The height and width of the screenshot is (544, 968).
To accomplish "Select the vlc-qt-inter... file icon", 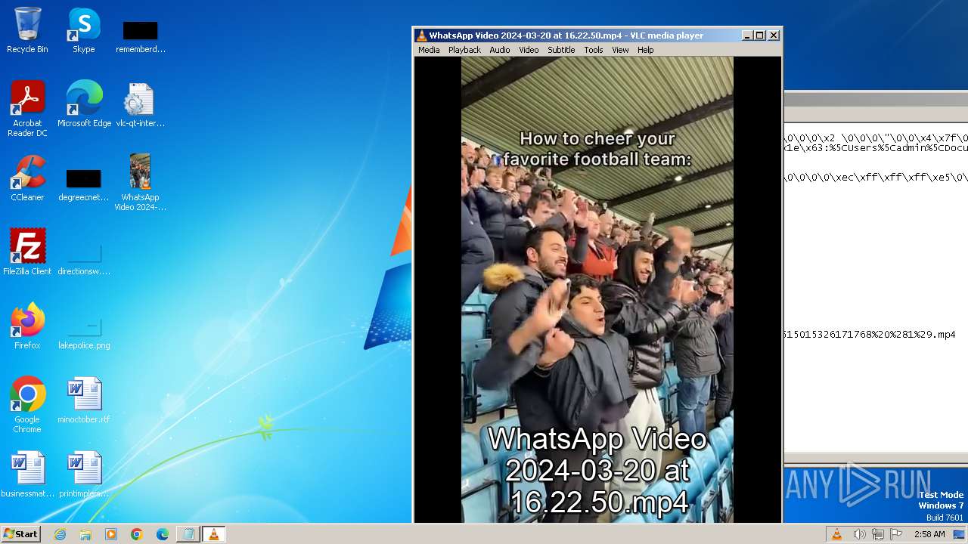I will [141, 104].
